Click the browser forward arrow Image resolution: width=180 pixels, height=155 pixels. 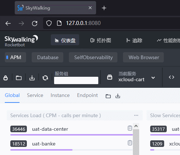[21, 23]
